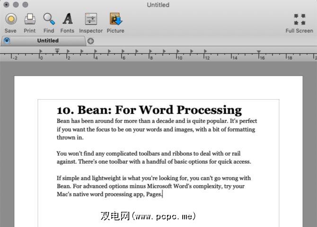Open the Fonts panel

click(68, 19)
